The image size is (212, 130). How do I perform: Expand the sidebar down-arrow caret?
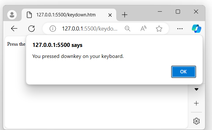(x=196, y=89)
